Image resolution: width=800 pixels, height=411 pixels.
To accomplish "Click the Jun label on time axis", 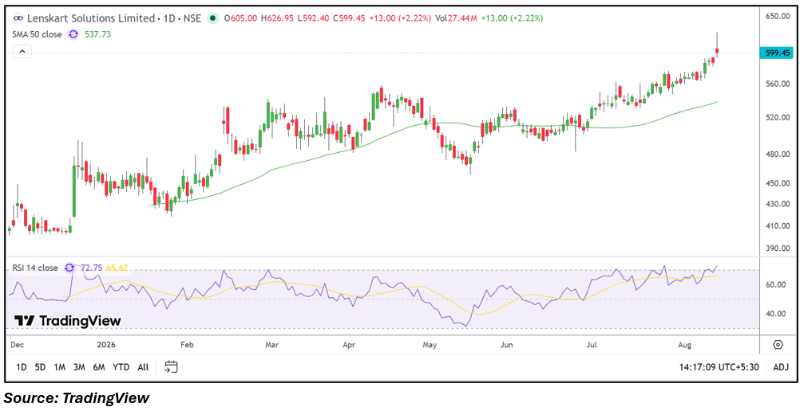I will coord(506,346).
